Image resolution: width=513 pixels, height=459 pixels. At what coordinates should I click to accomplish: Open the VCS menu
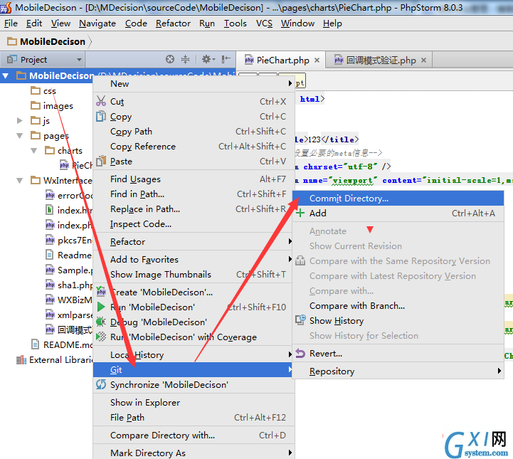[264, 23]
